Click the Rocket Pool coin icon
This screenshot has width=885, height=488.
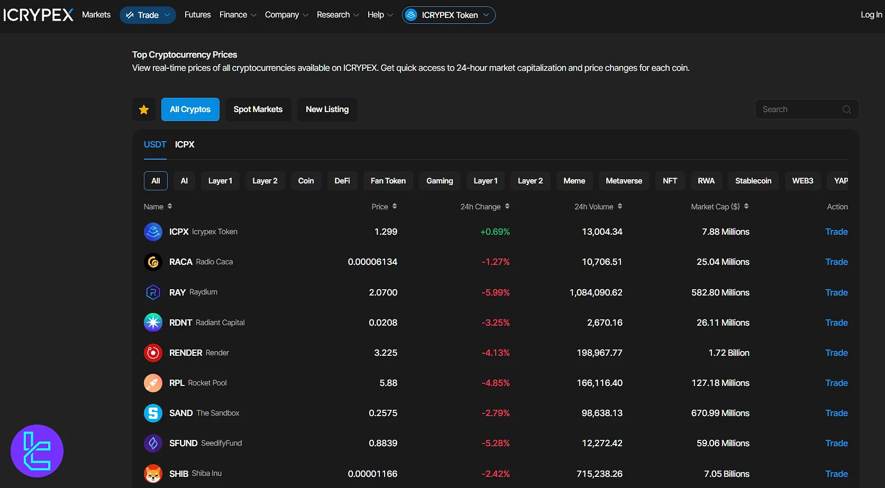[x=153, y=383]
